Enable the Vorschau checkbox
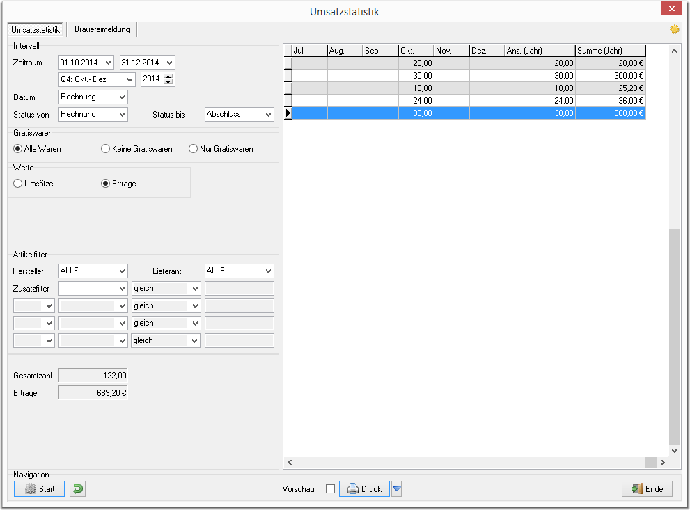690x510 pixels. pos(330,489)
